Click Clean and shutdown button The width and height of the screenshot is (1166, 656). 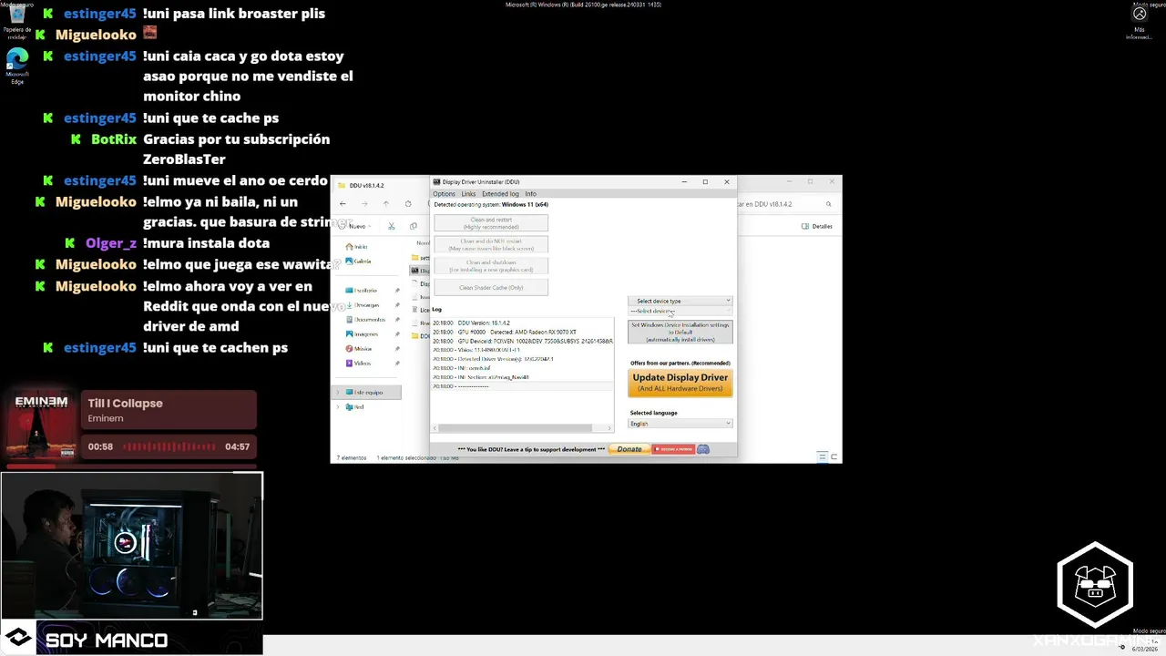click(491, 266)
